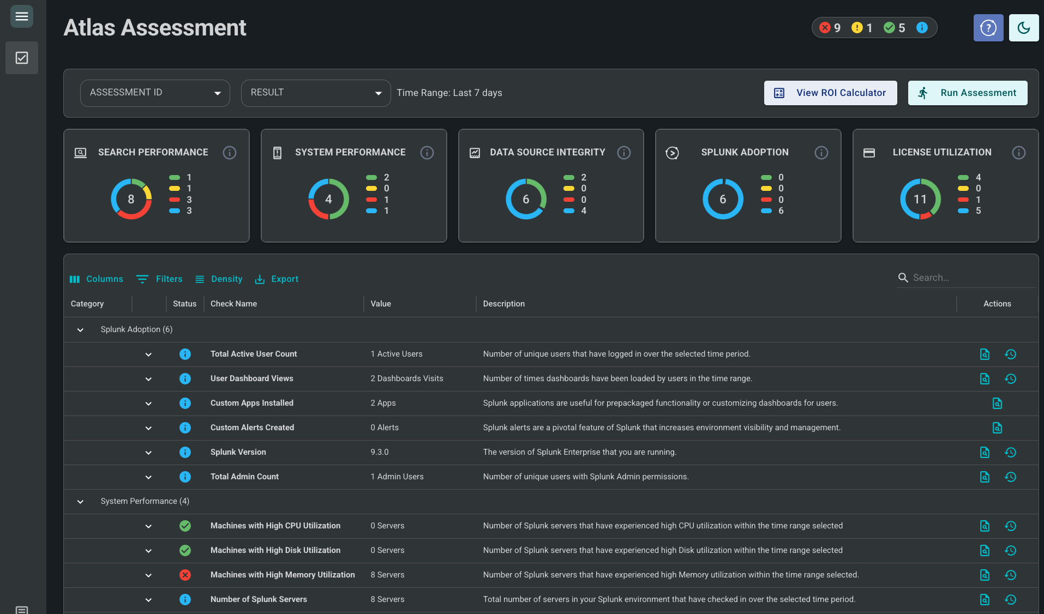The image size is (1044, 614).
Task: Click the License Utilization donut chart showing 11
Action: tap(920, 199)
